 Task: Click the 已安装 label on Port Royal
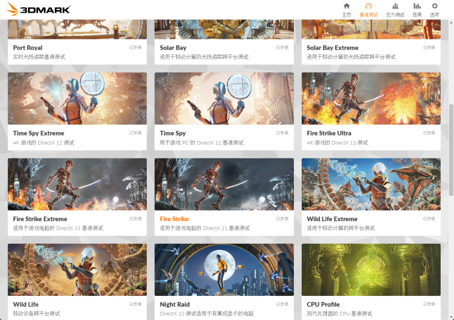[136, 47]
